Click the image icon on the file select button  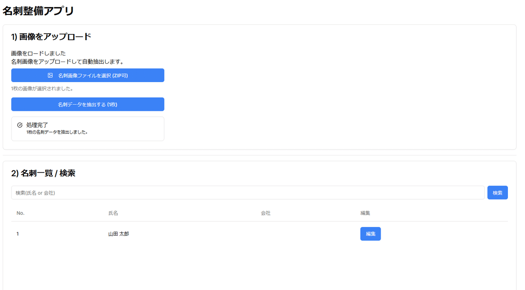point(50,76)
